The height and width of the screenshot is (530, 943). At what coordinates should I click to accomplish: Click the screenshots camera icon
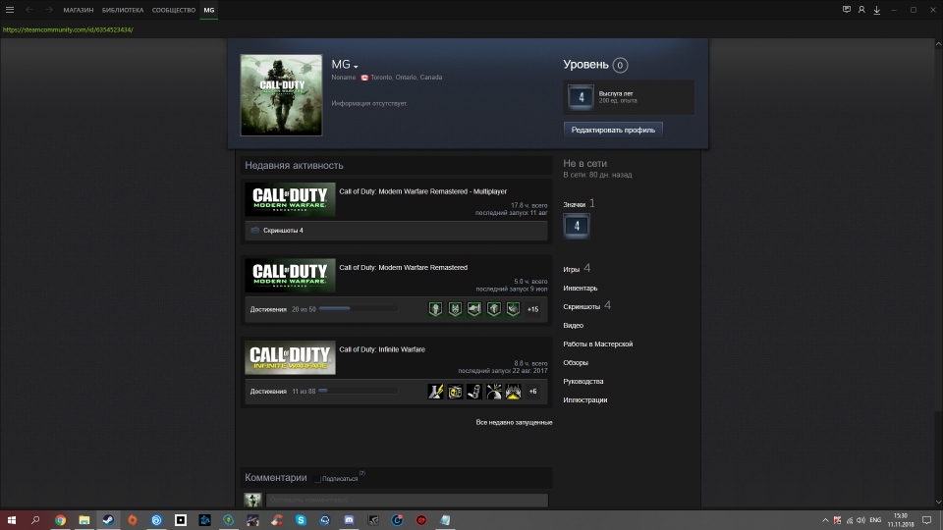255,230
